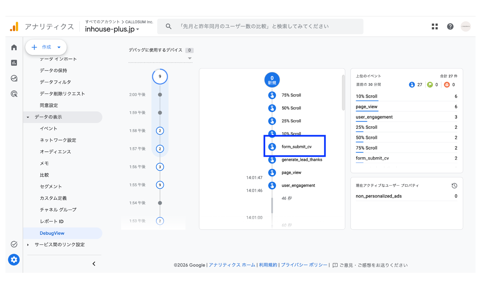Click the user properties history icon
Viewport: 481px width, 289px height.
(x=454, y=186)
